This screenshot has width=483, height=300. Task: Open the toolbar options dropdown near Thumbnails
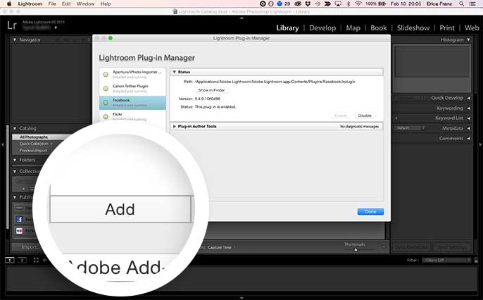[384, 247]
